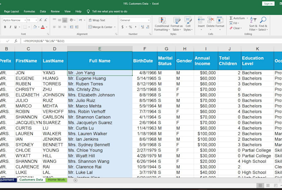Click the Insert Function fx icon

(16, 41)
